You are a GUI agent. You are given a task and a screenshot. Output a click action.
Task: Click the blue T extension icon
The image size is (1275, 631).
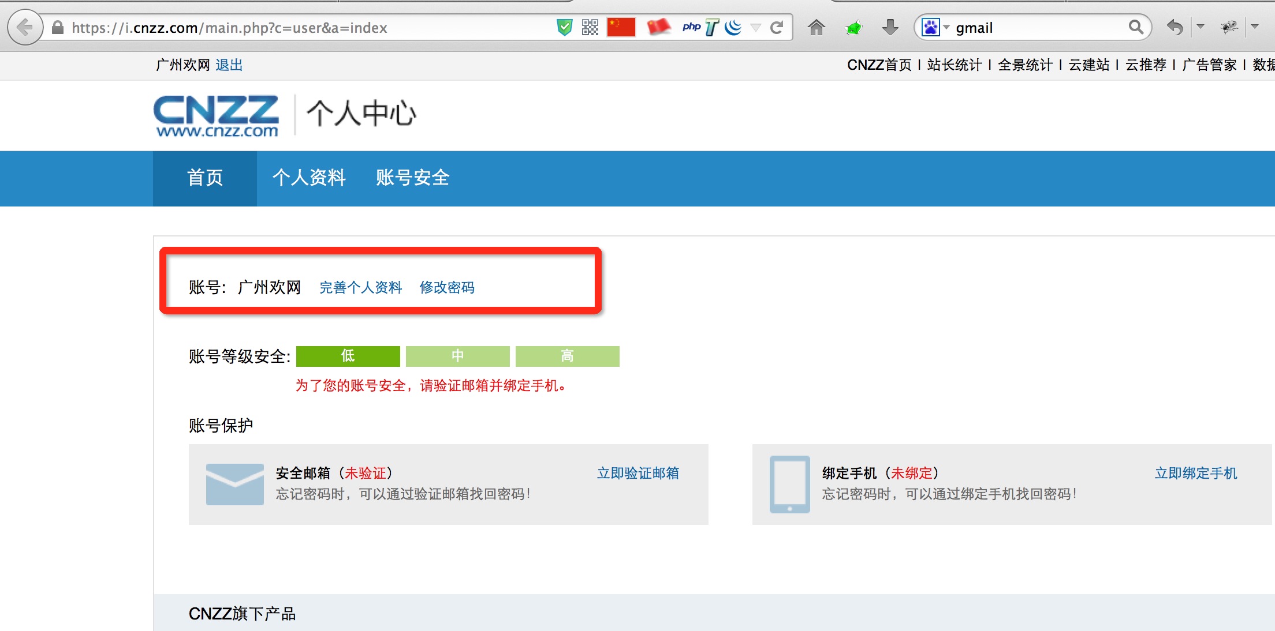point(712,28)
